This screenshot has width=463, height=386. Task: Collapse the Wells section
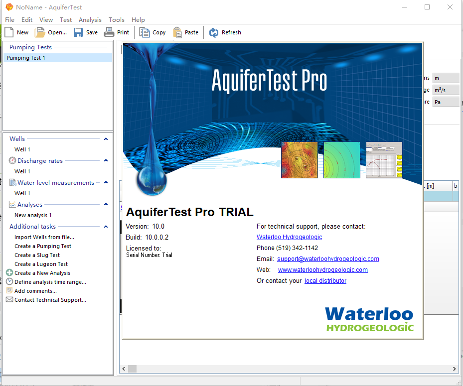106,138
